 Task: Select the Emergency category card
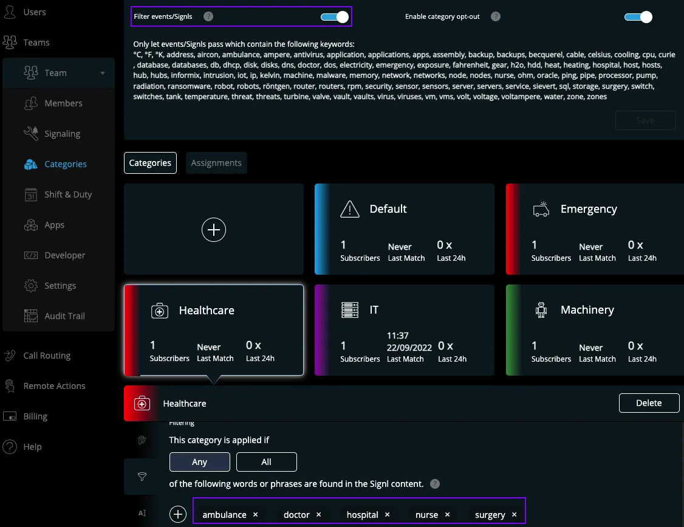pyautogui.click(x=595, y=229)
